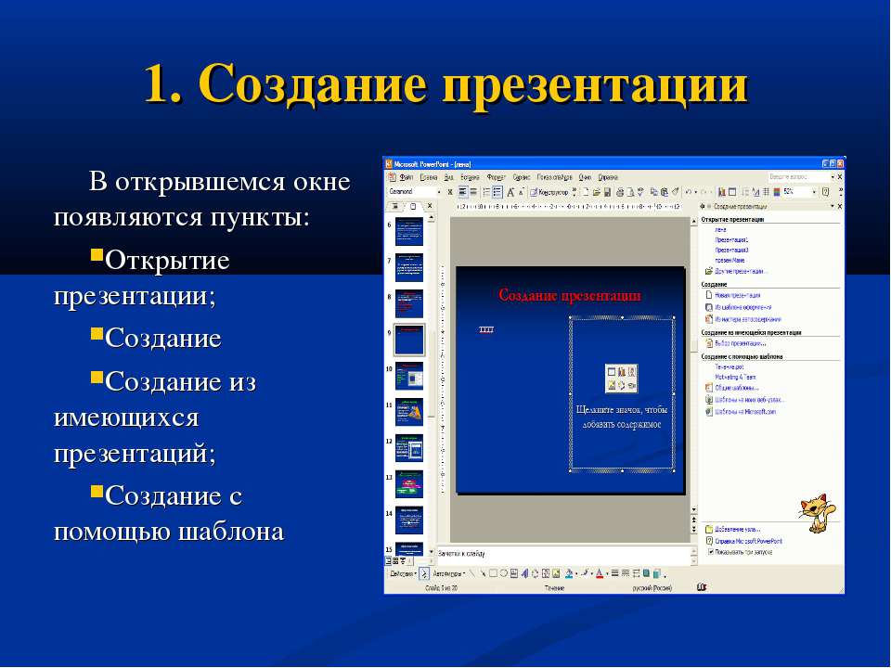Click the Font Color 'A' icon
Viewport: 891px width, 668px height.
click(x=599, y=574)
